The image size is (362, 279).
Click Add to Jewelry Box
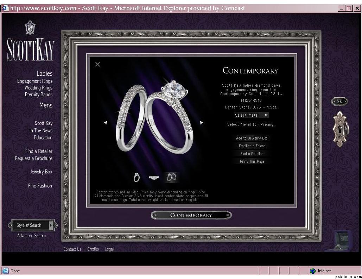[252, 138]
